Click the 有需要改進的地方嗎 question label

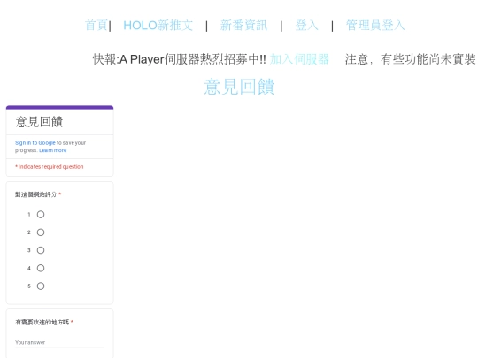pyautogui.click(x=42, y=322)
